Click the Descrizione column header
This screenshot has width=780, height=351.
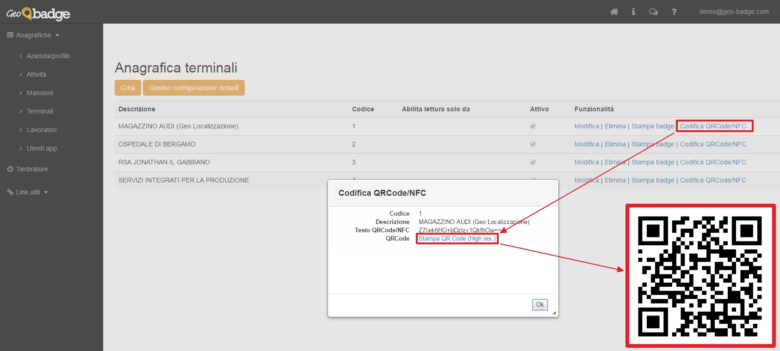tap(137, 109)
